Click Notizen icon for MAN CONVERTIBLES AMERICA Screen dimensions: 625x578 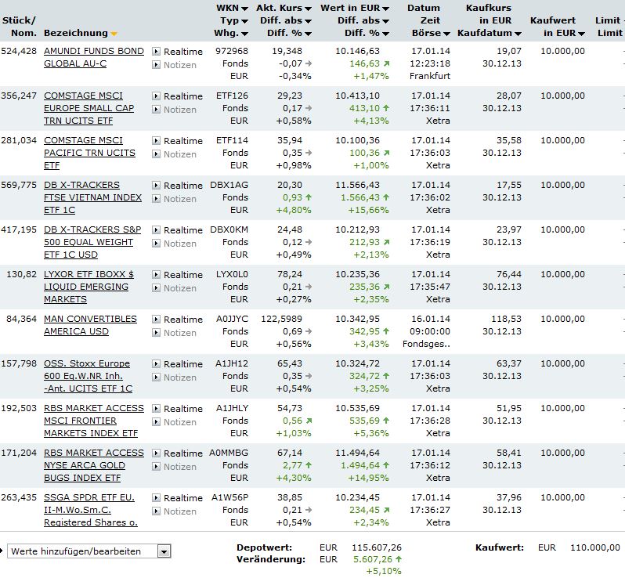(157, 332)
